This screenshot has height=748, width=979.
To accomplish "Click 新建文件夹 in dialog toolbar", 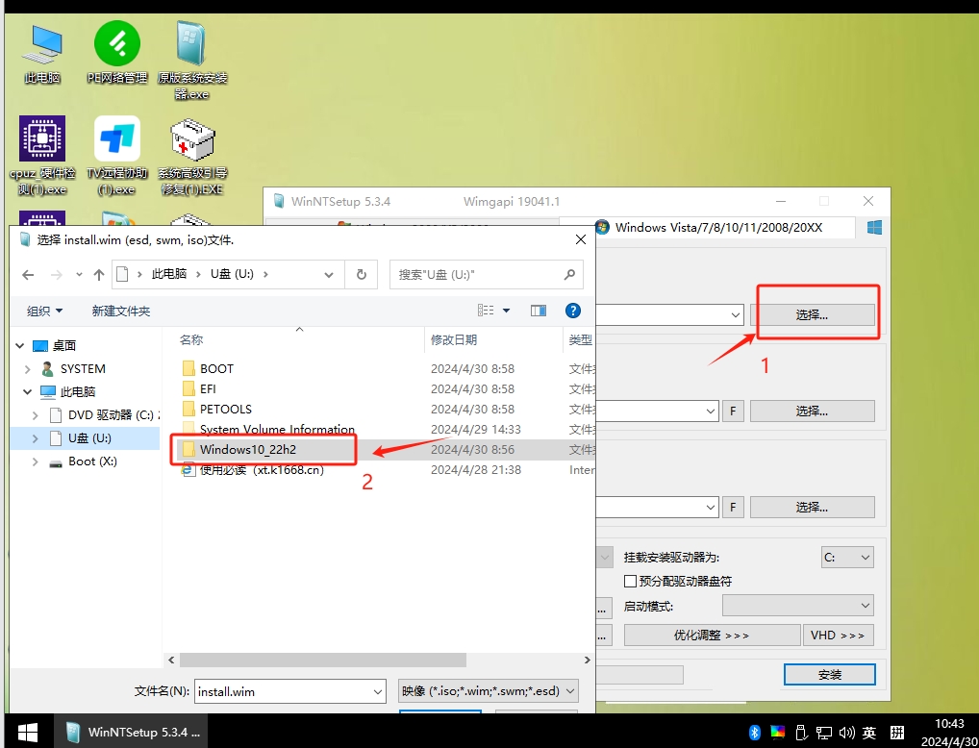I will click(121, 311).
